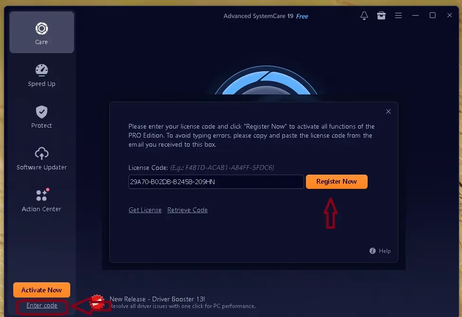Open the Action Center tab
The image size is (462, 317).
click(42, 200)
